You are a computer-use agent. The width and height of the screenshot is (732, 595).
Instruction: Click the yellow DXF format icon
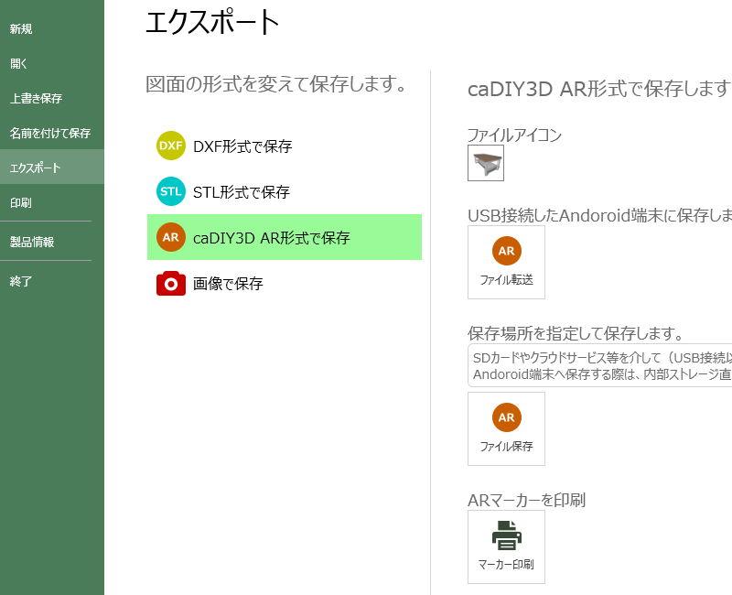coord(171,146)
